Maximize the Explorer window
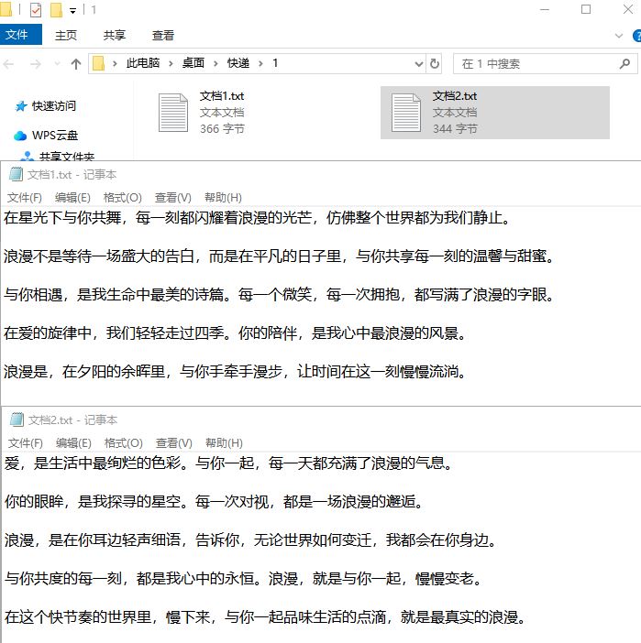Viewport: 641px width, 643px height. coord(586,9)
